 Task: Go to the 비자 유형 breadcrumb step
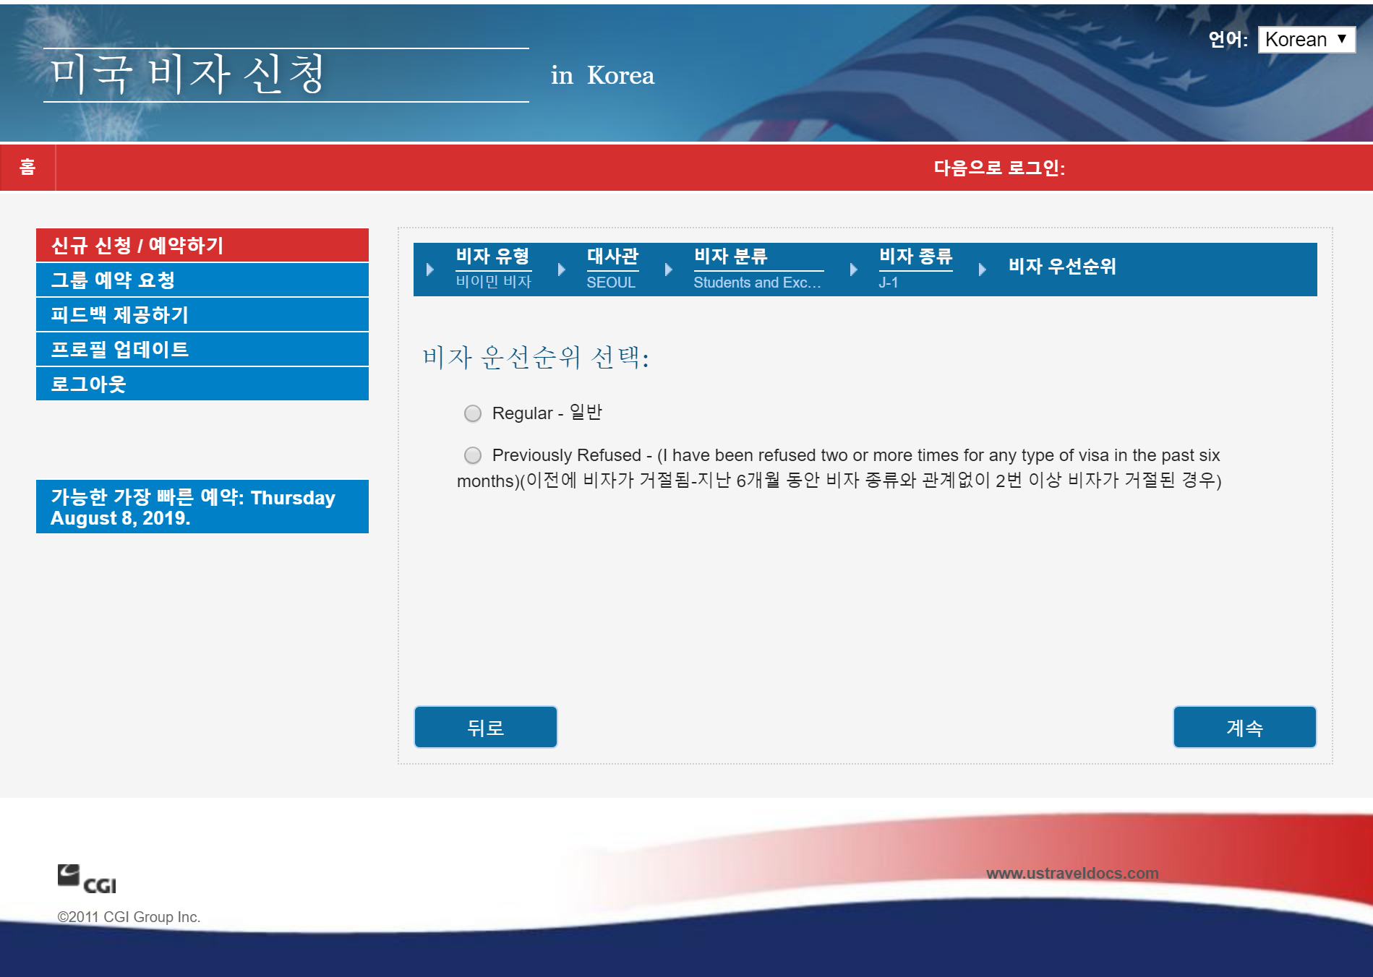492,257
